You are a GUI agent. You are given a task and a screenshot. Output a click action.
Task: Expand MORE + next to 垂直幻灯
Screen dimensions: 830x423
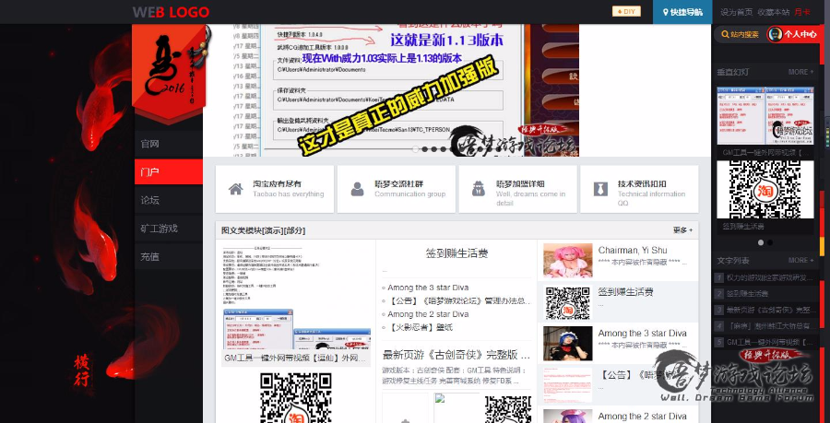coord(800,72)
